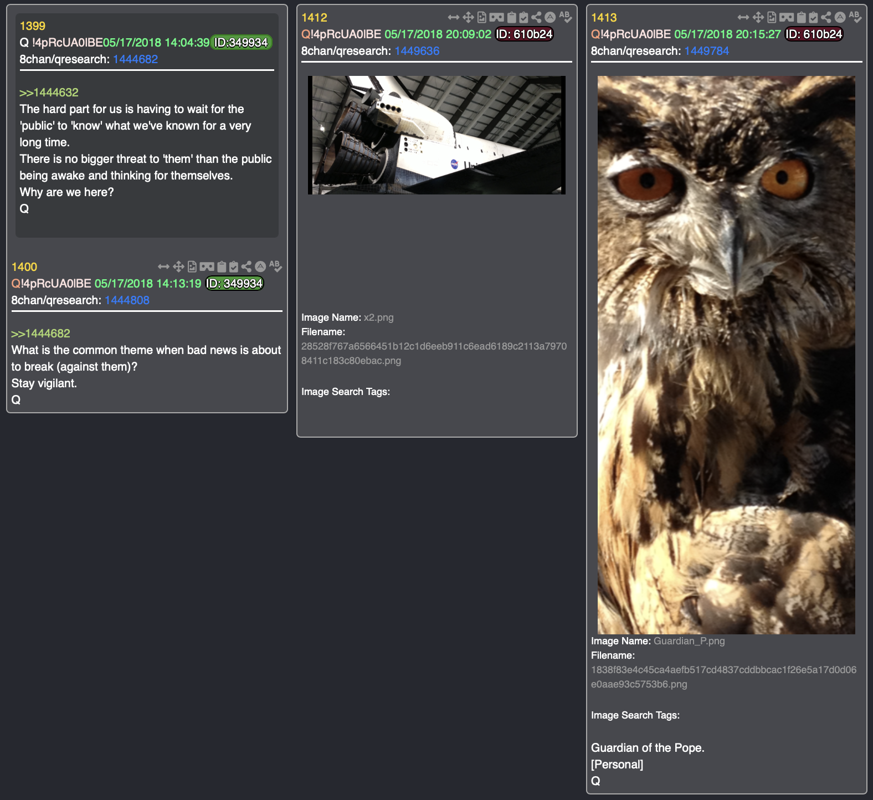This screenshot has width=873, height=800.
Task: Open qresearch link 1449636 in post 1412
Action: pos(417,51)
